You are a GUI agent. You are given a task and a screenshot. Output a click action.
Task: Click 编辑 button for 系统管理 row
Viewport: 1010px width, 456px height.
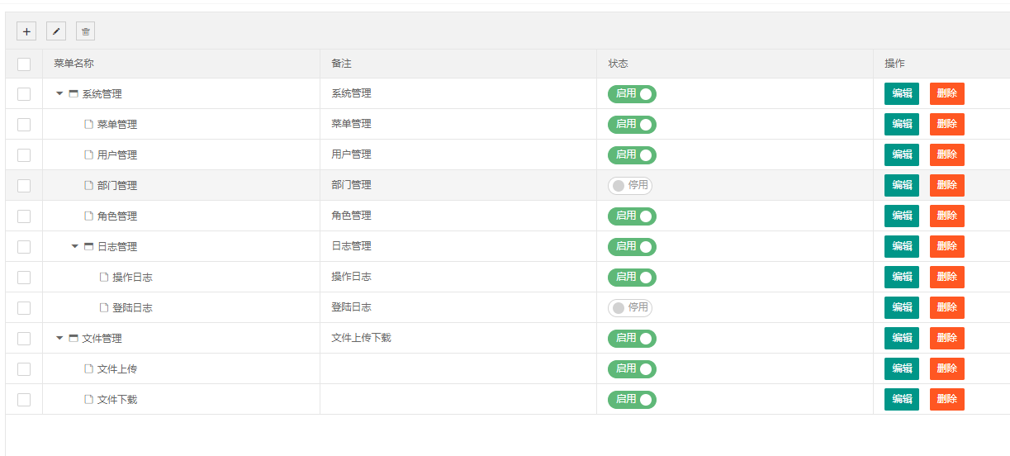901,94
